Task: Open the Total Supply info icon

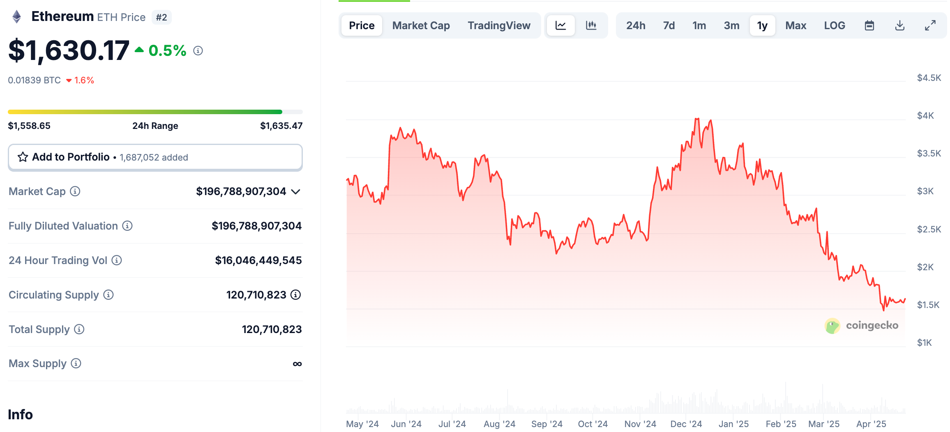Action: (79, 329)
